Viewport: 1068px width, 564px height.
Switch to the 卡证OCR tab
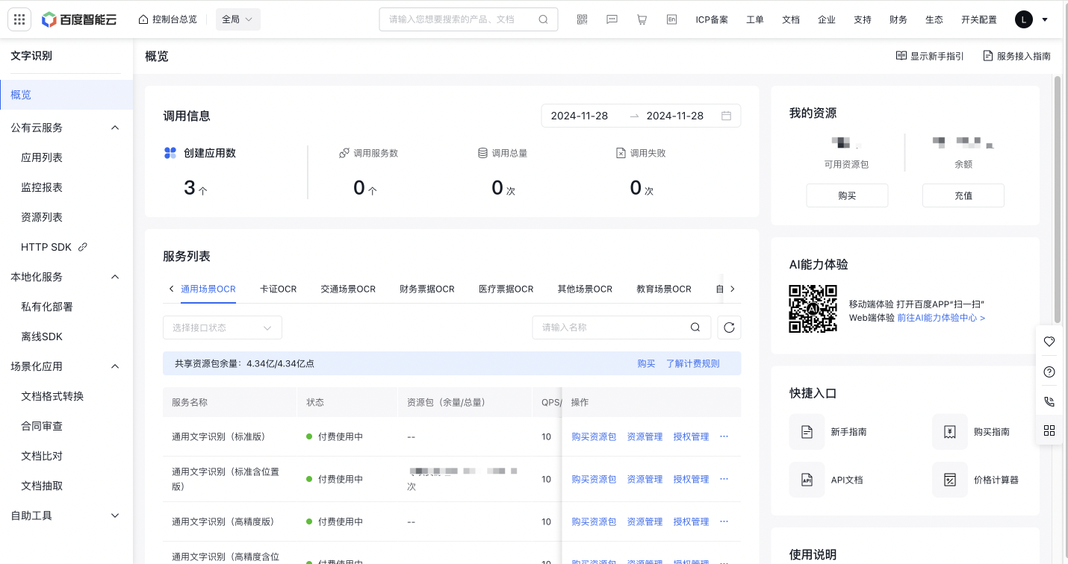(279, 289)
